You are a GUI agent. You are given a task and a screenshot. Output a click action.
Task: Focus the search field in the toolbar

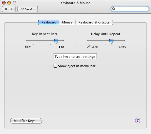[x=130, y=9]
